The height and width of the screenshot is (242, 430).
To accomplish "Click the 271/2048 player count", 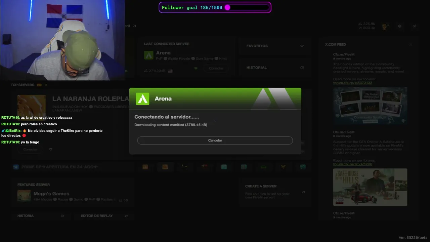I will tap(155, 71).
